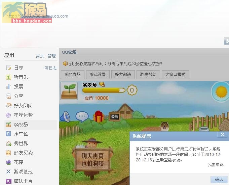
Task: Click the seedling avatar picture in the farm
Action: click(x=69, y=91)
